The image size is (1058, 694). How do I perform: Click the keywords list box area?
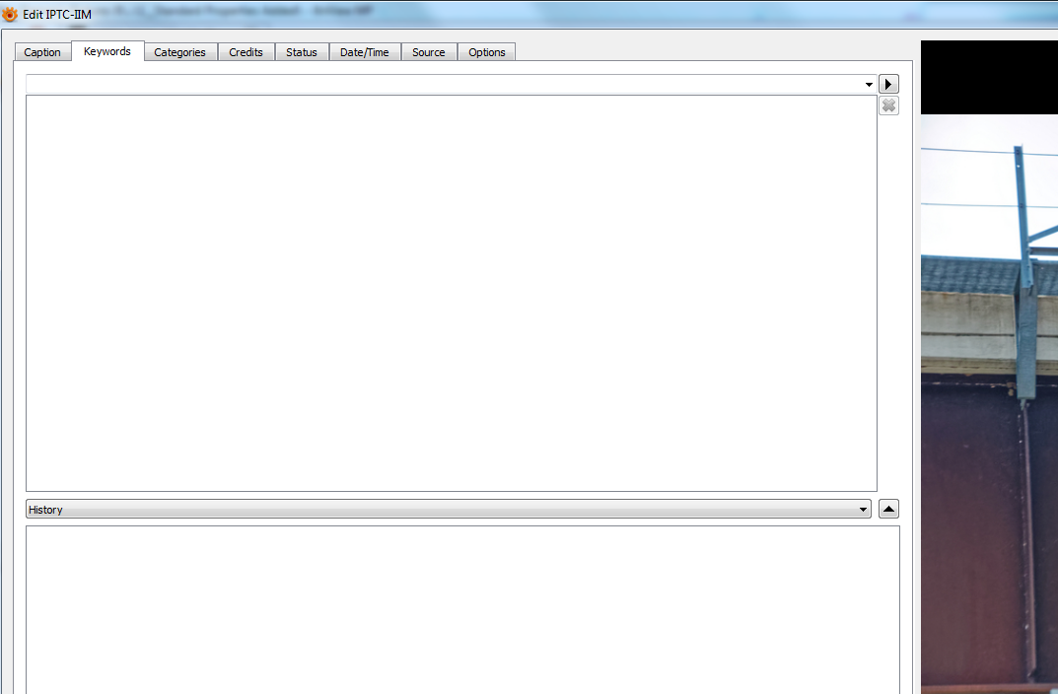(x=452, y=294)
